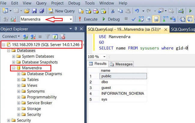This screenshot has width=195, height=123.
Task: Expand the Programmability folder
Action: tap(19, 97)
